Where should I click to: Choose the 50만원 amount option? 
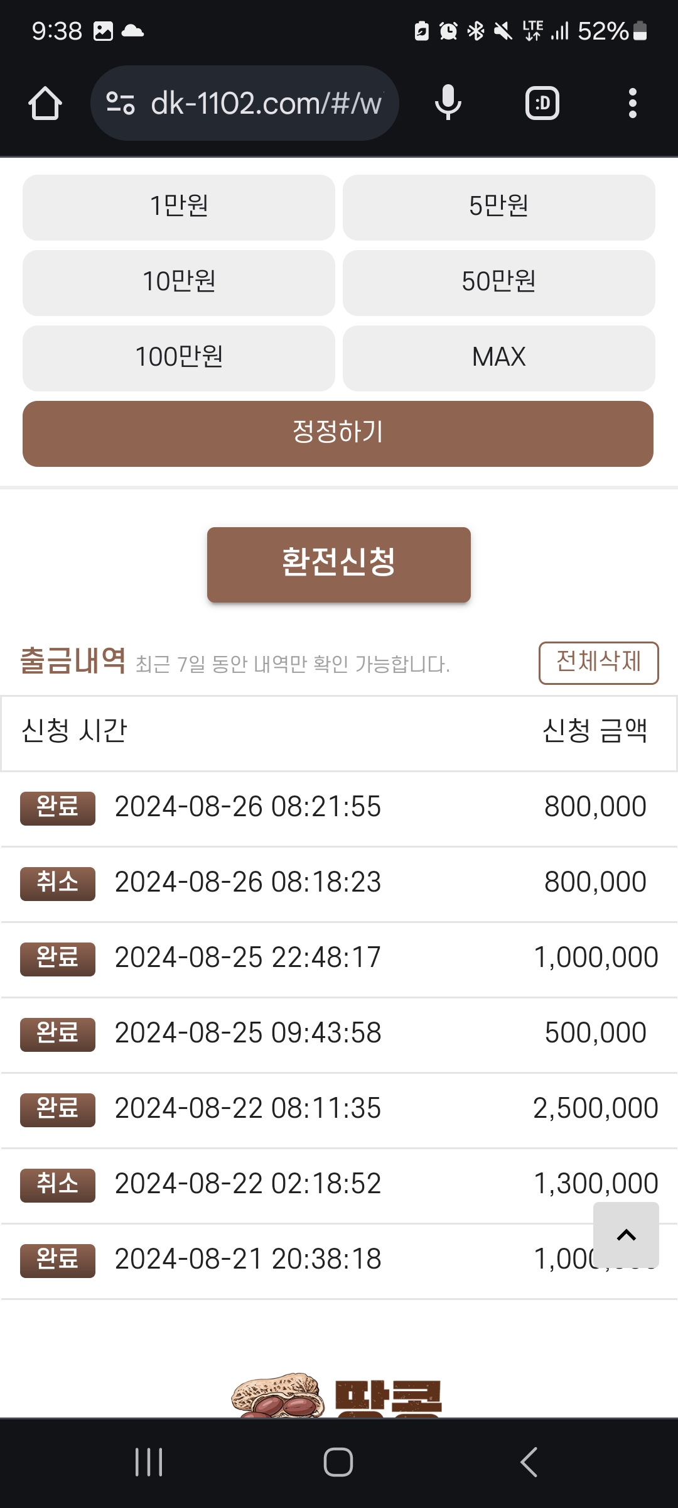pos(499,283)
